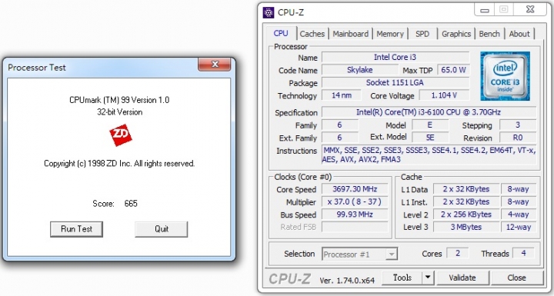Click the Name field showing Intel Core i3
This screenshot has width=554, height=296.
395,57
